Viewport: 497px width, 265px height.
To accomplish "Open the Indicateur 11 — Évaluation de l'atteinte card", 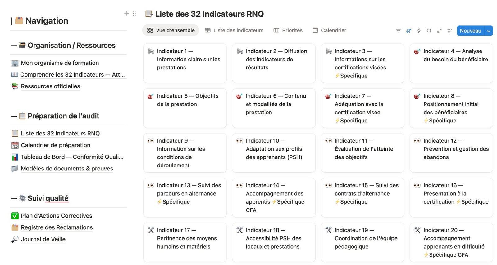I will tap(362, 153).
